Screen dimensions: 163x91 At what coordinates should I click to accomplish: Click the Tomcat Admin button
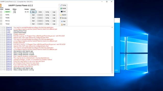40,24
